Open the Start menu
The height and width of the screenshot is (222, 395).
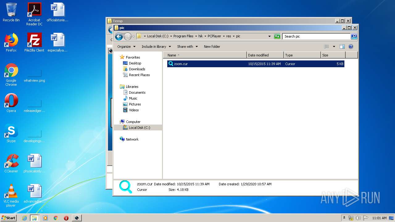(x=9, y=218)
